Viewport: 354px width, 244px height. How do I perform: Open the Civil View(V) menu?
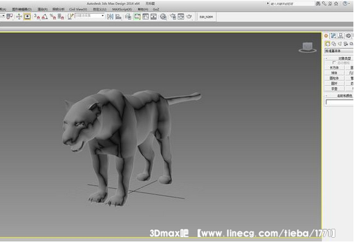(78, 10)
